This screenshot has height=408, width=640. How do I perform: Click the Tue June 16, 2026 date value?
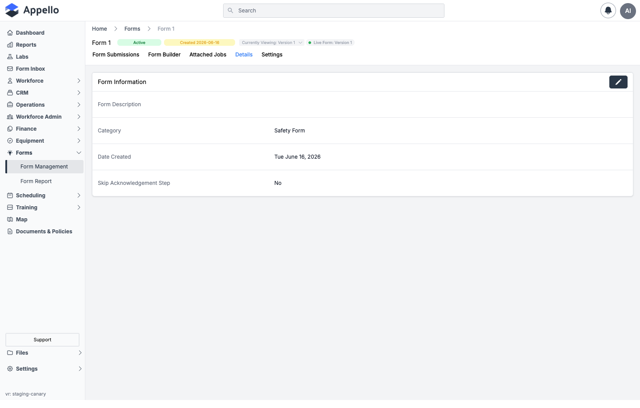(x=297, y=157)
